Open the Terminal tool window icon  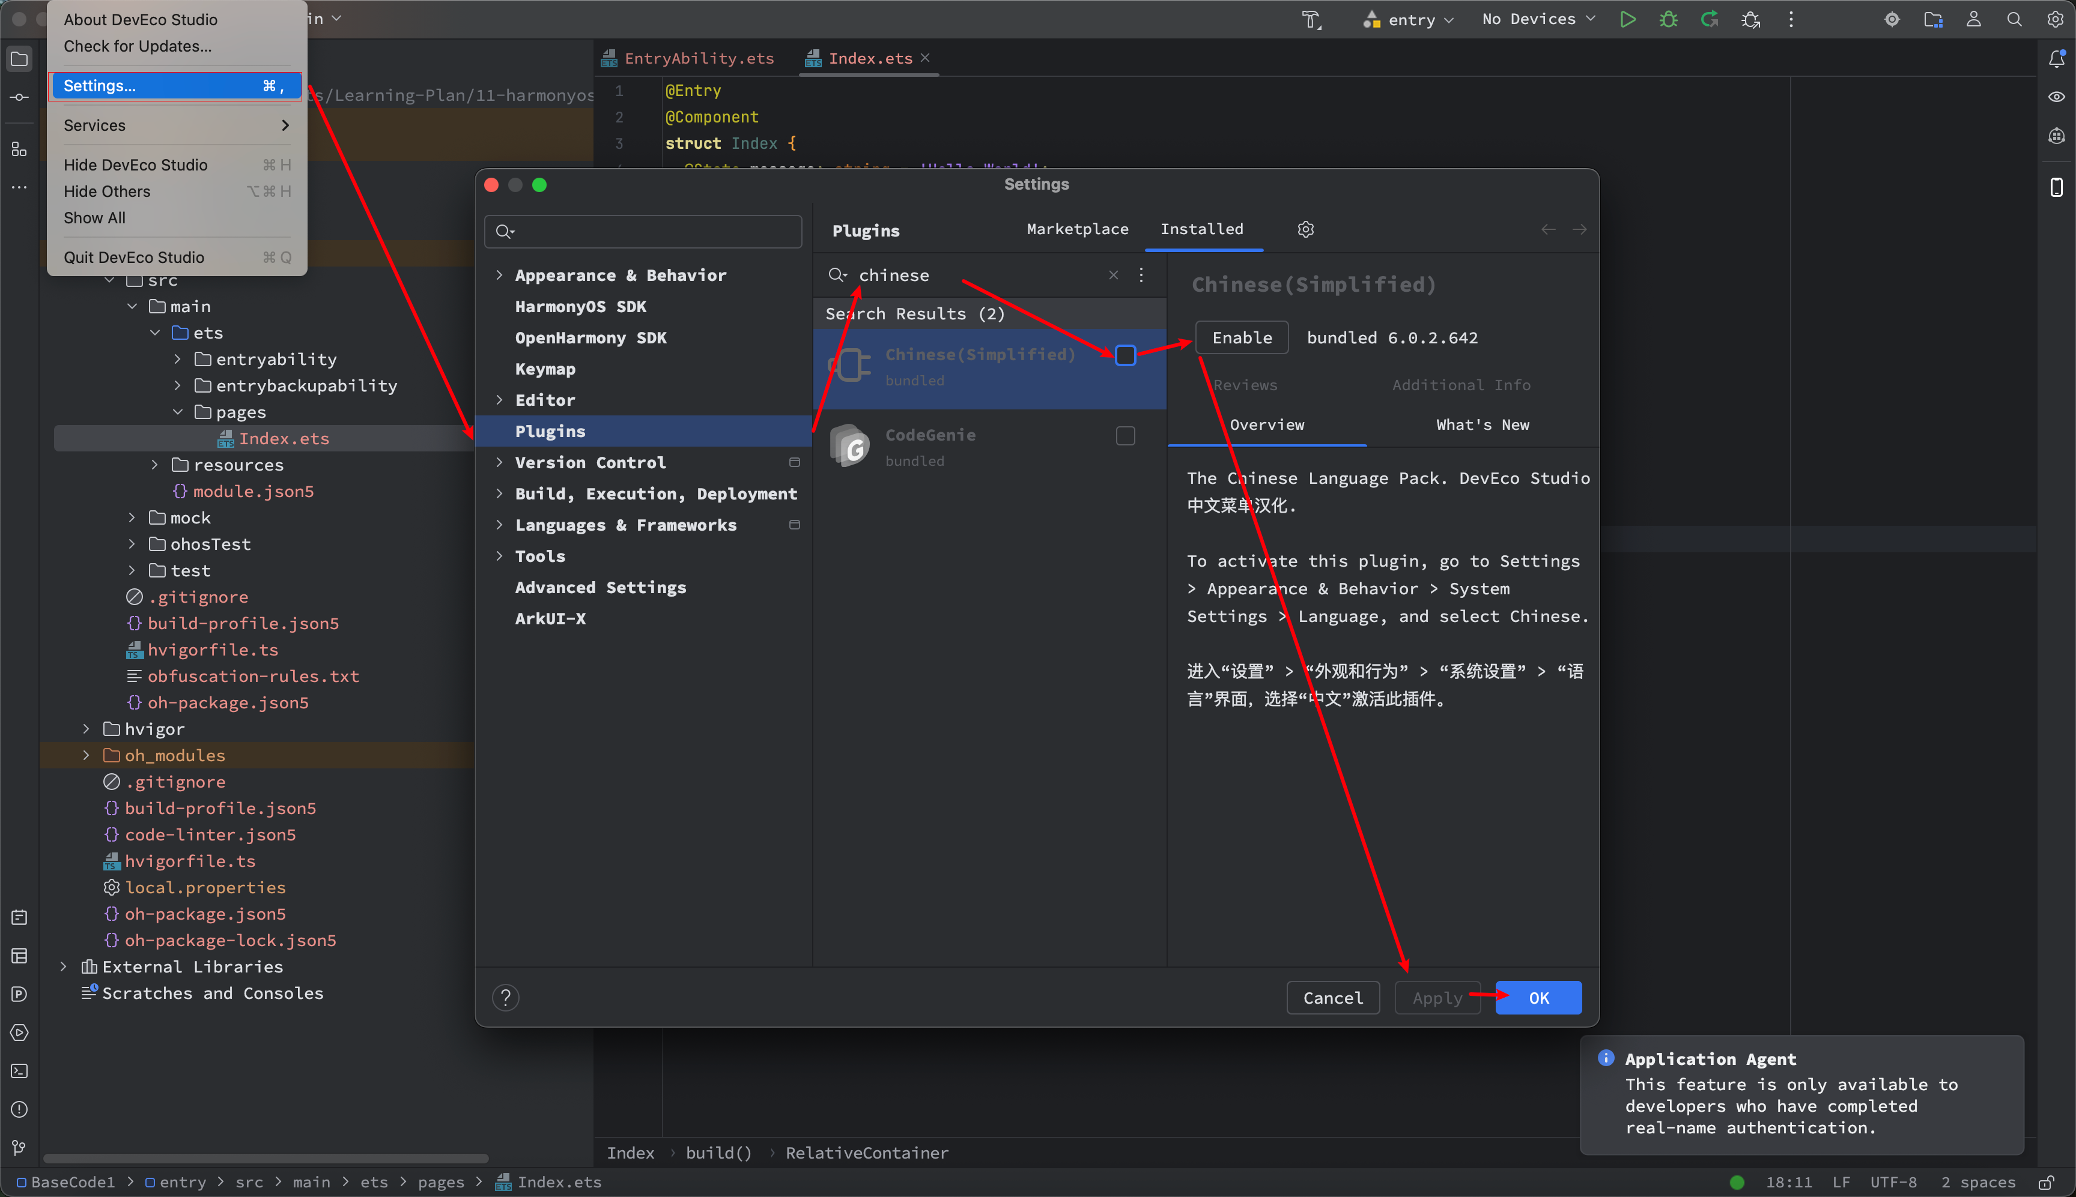click(x=19, y=1071)
